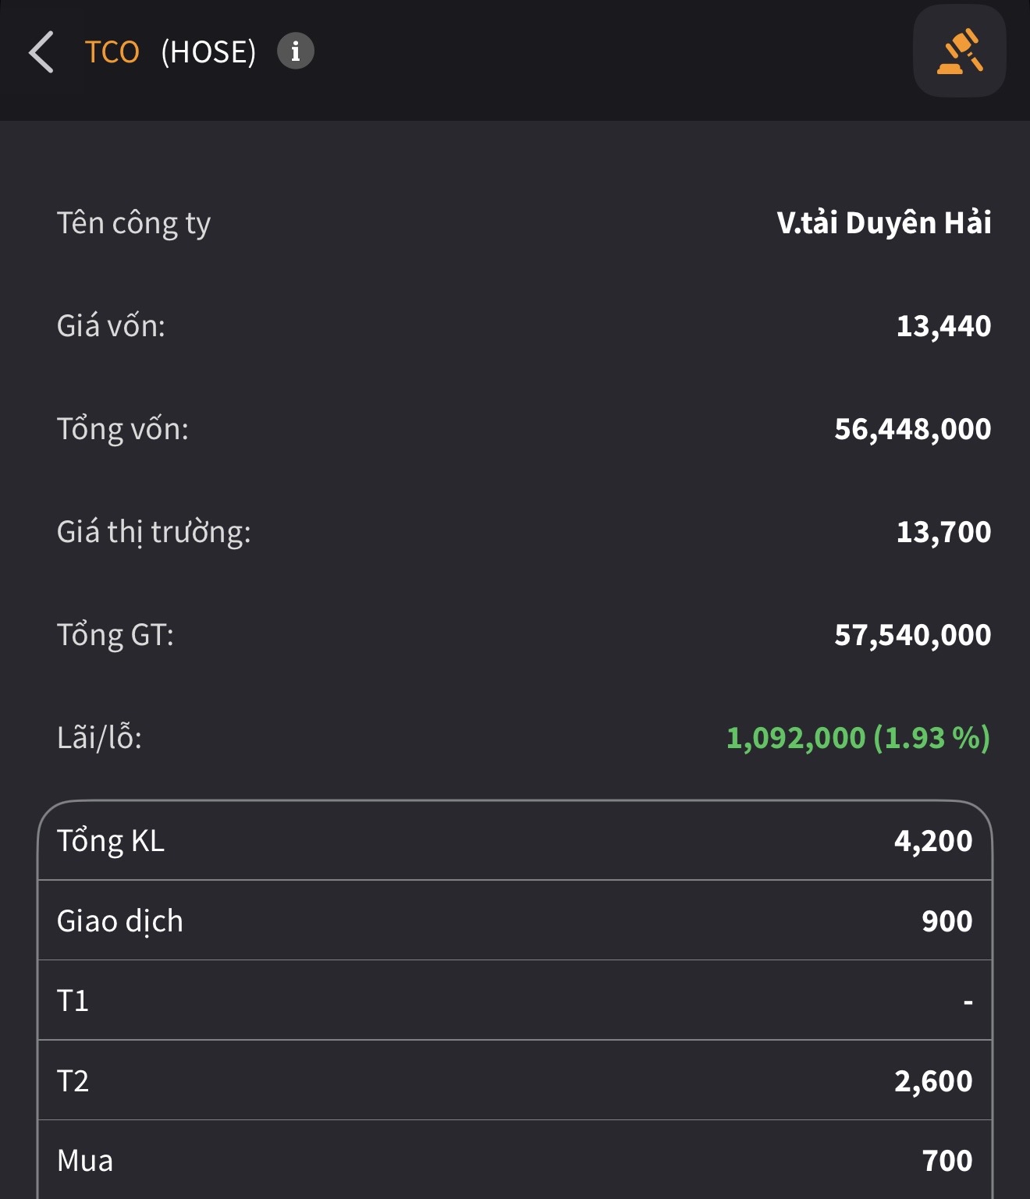Tap the Tổng GT value 57,540,000

coord(912,635)
